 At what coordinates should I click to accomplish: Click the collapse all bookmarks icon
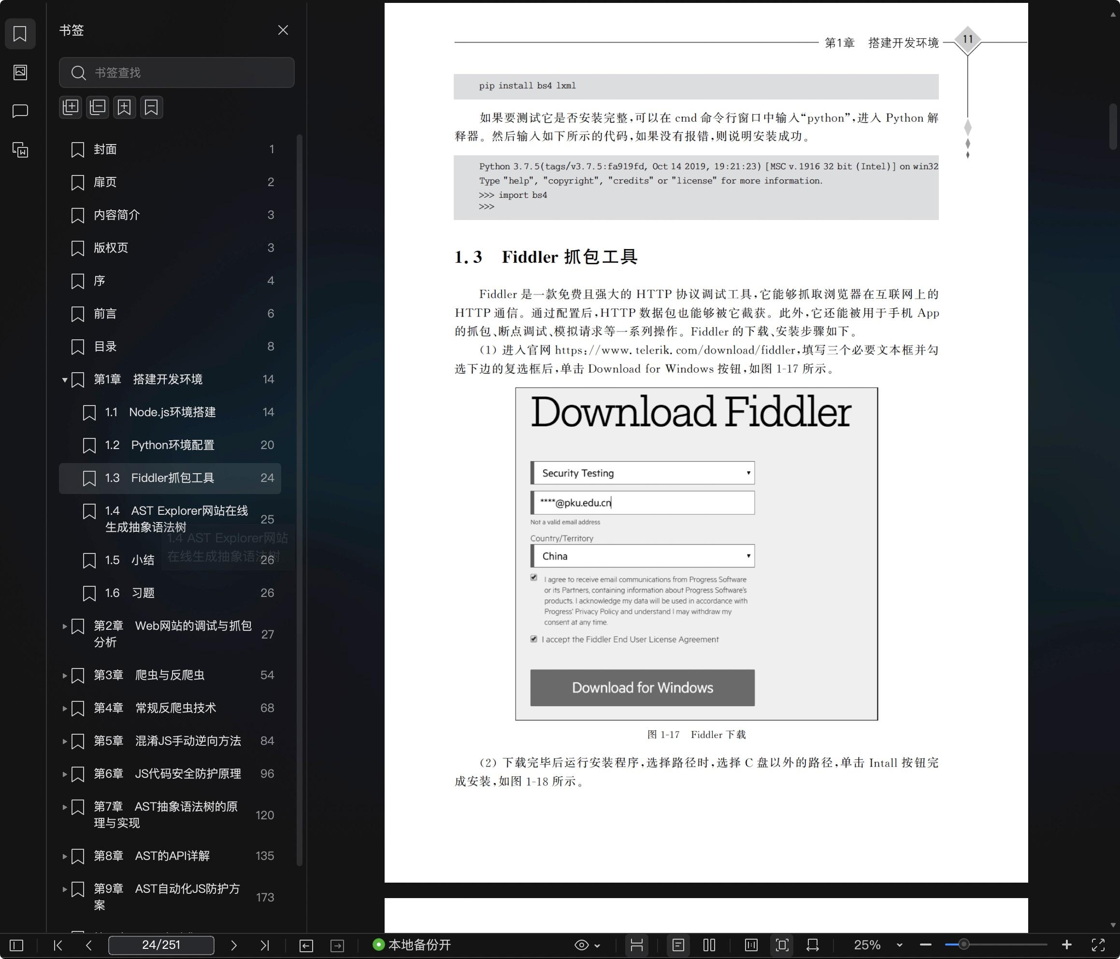(x=98, y=107)
